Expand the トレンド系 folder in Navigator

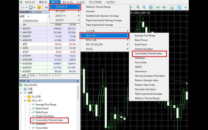[x=25, y=96]
